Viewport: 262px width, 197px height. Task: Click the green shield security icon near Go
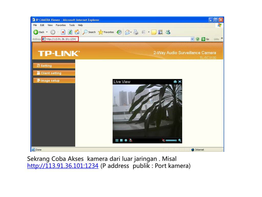pyautogui.click(x=198, y=39)
